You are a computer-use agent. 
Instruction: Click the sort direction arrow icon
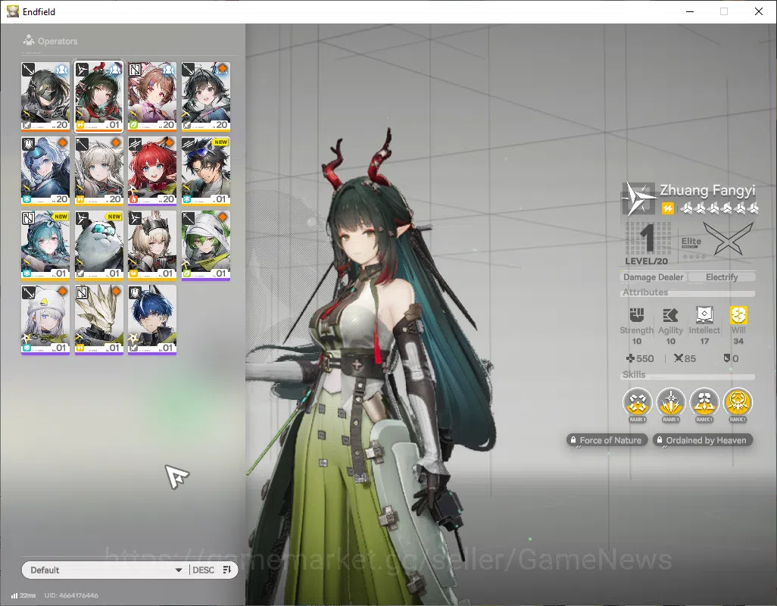pos(227,570)
